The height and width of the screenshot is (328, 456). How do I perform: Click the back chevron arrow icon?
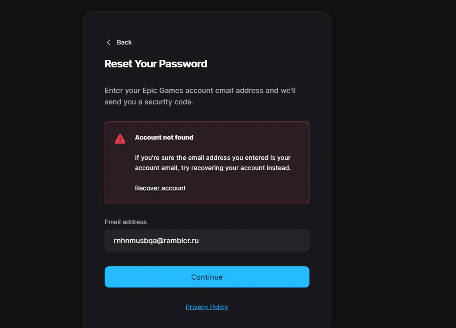coord(109,42)
